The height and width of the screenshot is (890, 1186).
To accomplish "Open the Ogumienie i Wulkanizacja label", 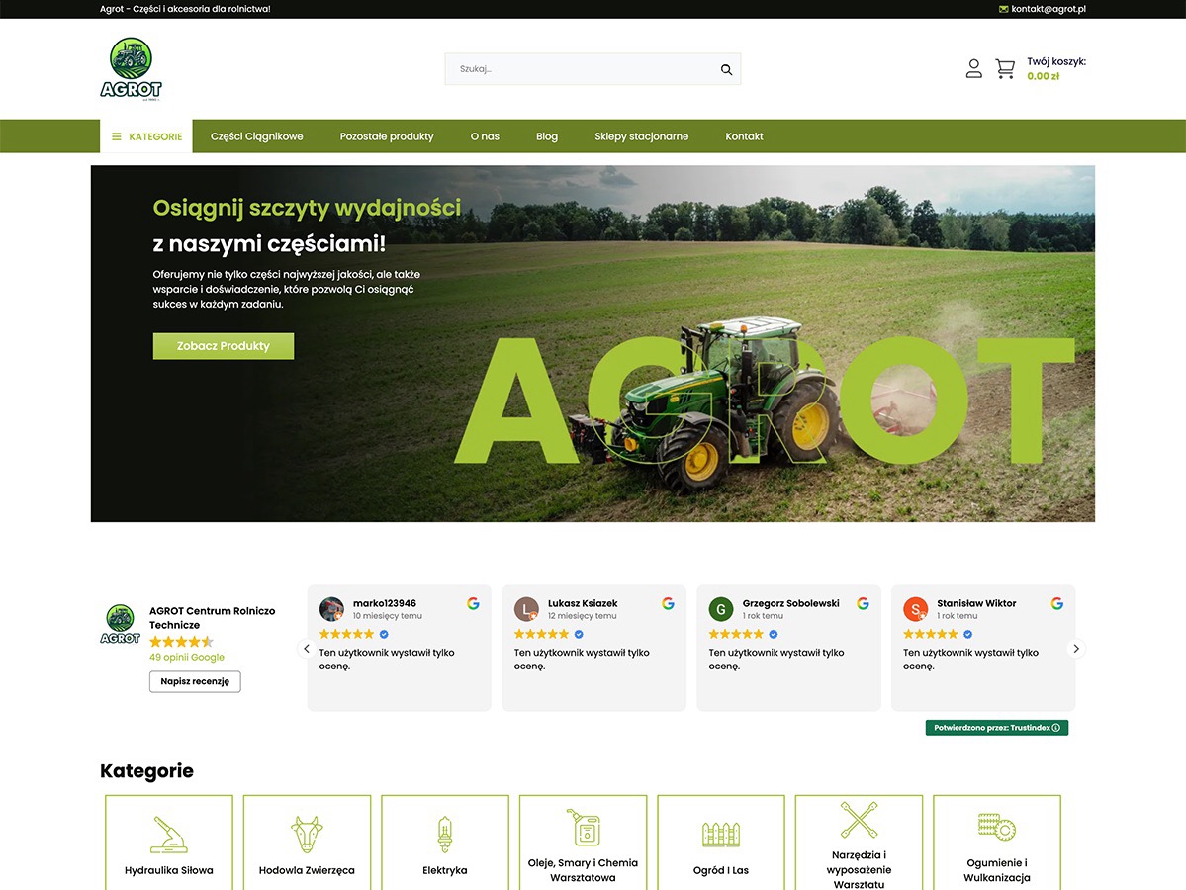I will coord(997,870).
